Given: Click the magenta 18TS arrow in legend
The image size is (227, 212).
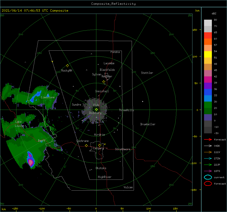Looking at the screenshot, I should [x=208, y=171].
